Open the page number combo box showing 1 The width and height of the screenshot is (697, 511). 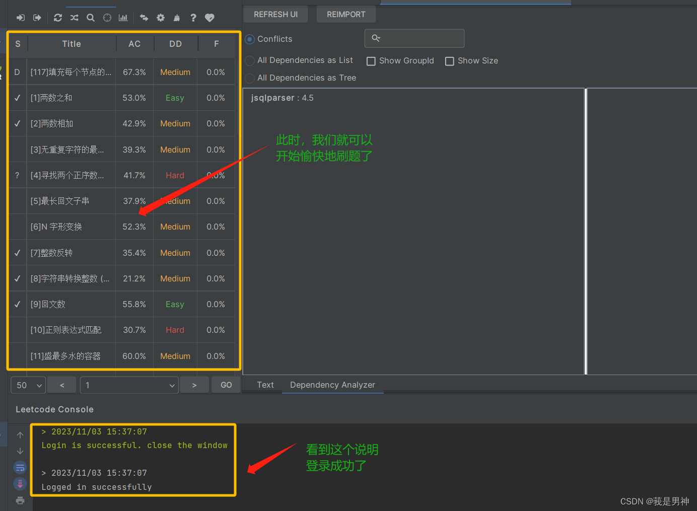pos(129,385)
